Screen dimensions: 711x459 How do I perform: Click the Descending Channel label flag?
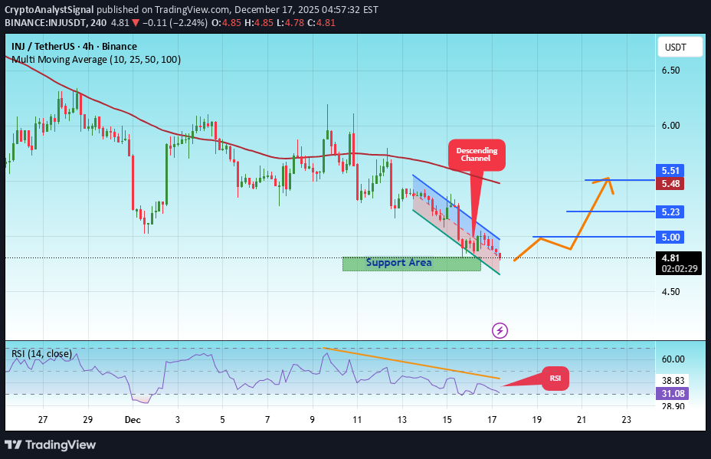tap(477, 154)
